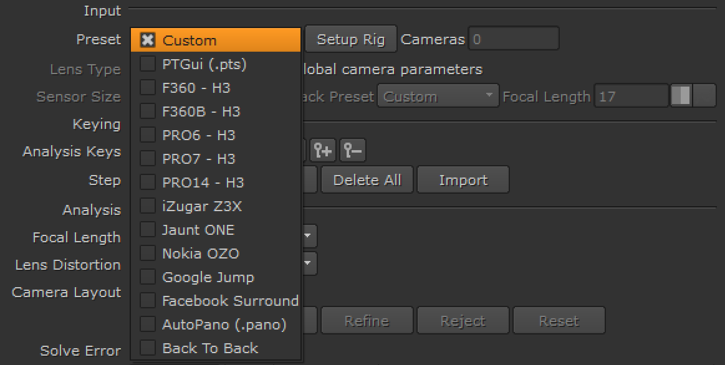Tick the Nokia OZO preset checkbox
Screen dimensions: 725x365
(148, 253)
